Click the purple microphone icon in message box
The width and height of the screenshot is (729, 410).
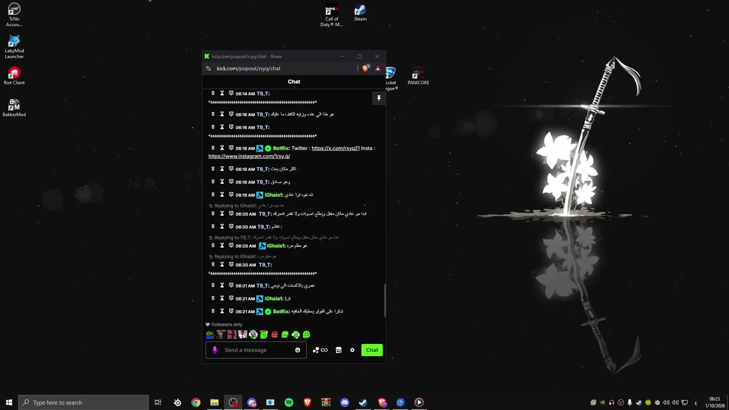[215, 350]
